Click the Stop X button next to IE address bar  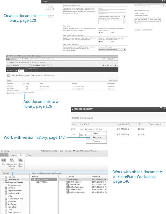[107, 59]
